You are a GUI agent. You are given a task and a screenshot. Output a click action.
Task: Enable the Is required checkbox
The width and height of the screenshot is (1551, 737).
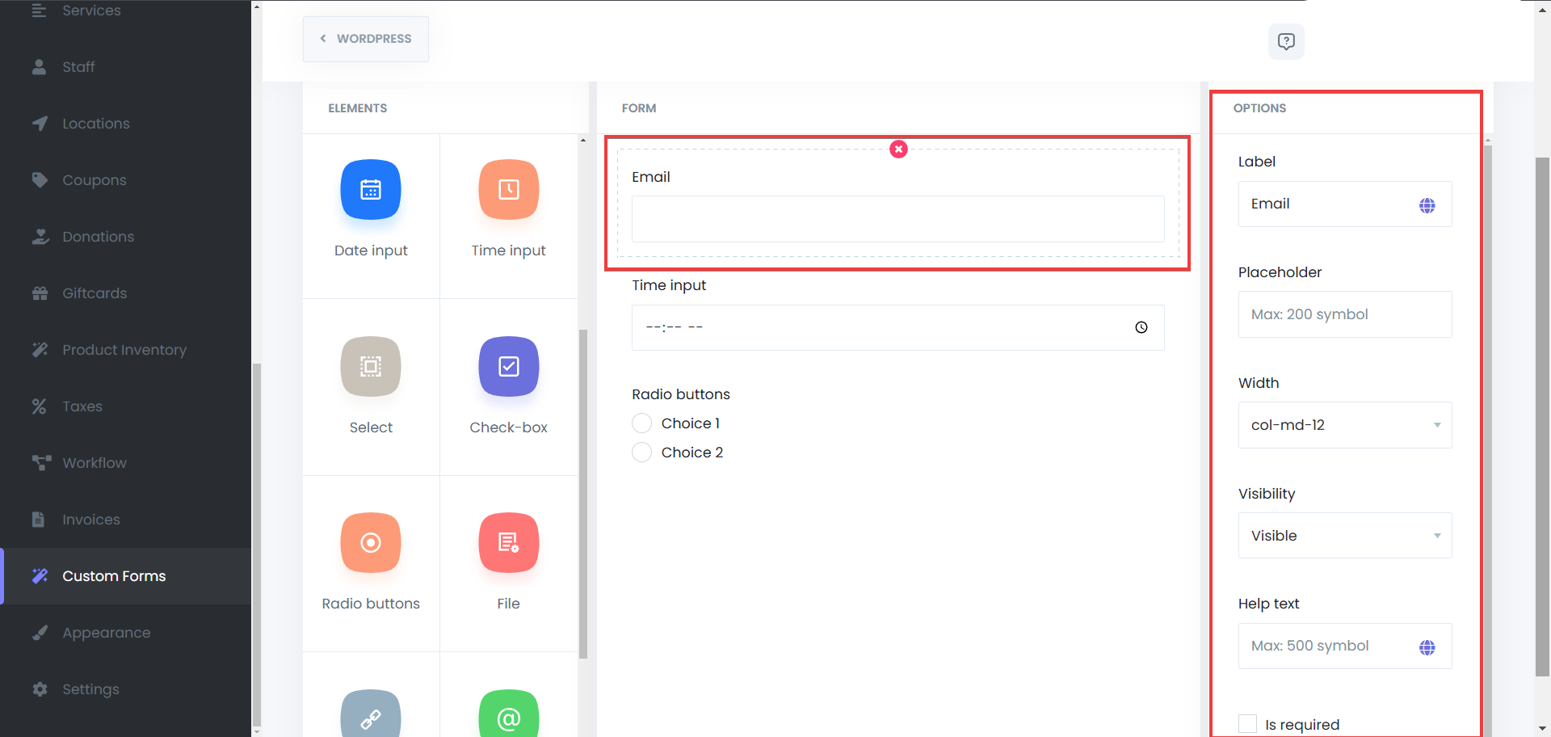1248,723
